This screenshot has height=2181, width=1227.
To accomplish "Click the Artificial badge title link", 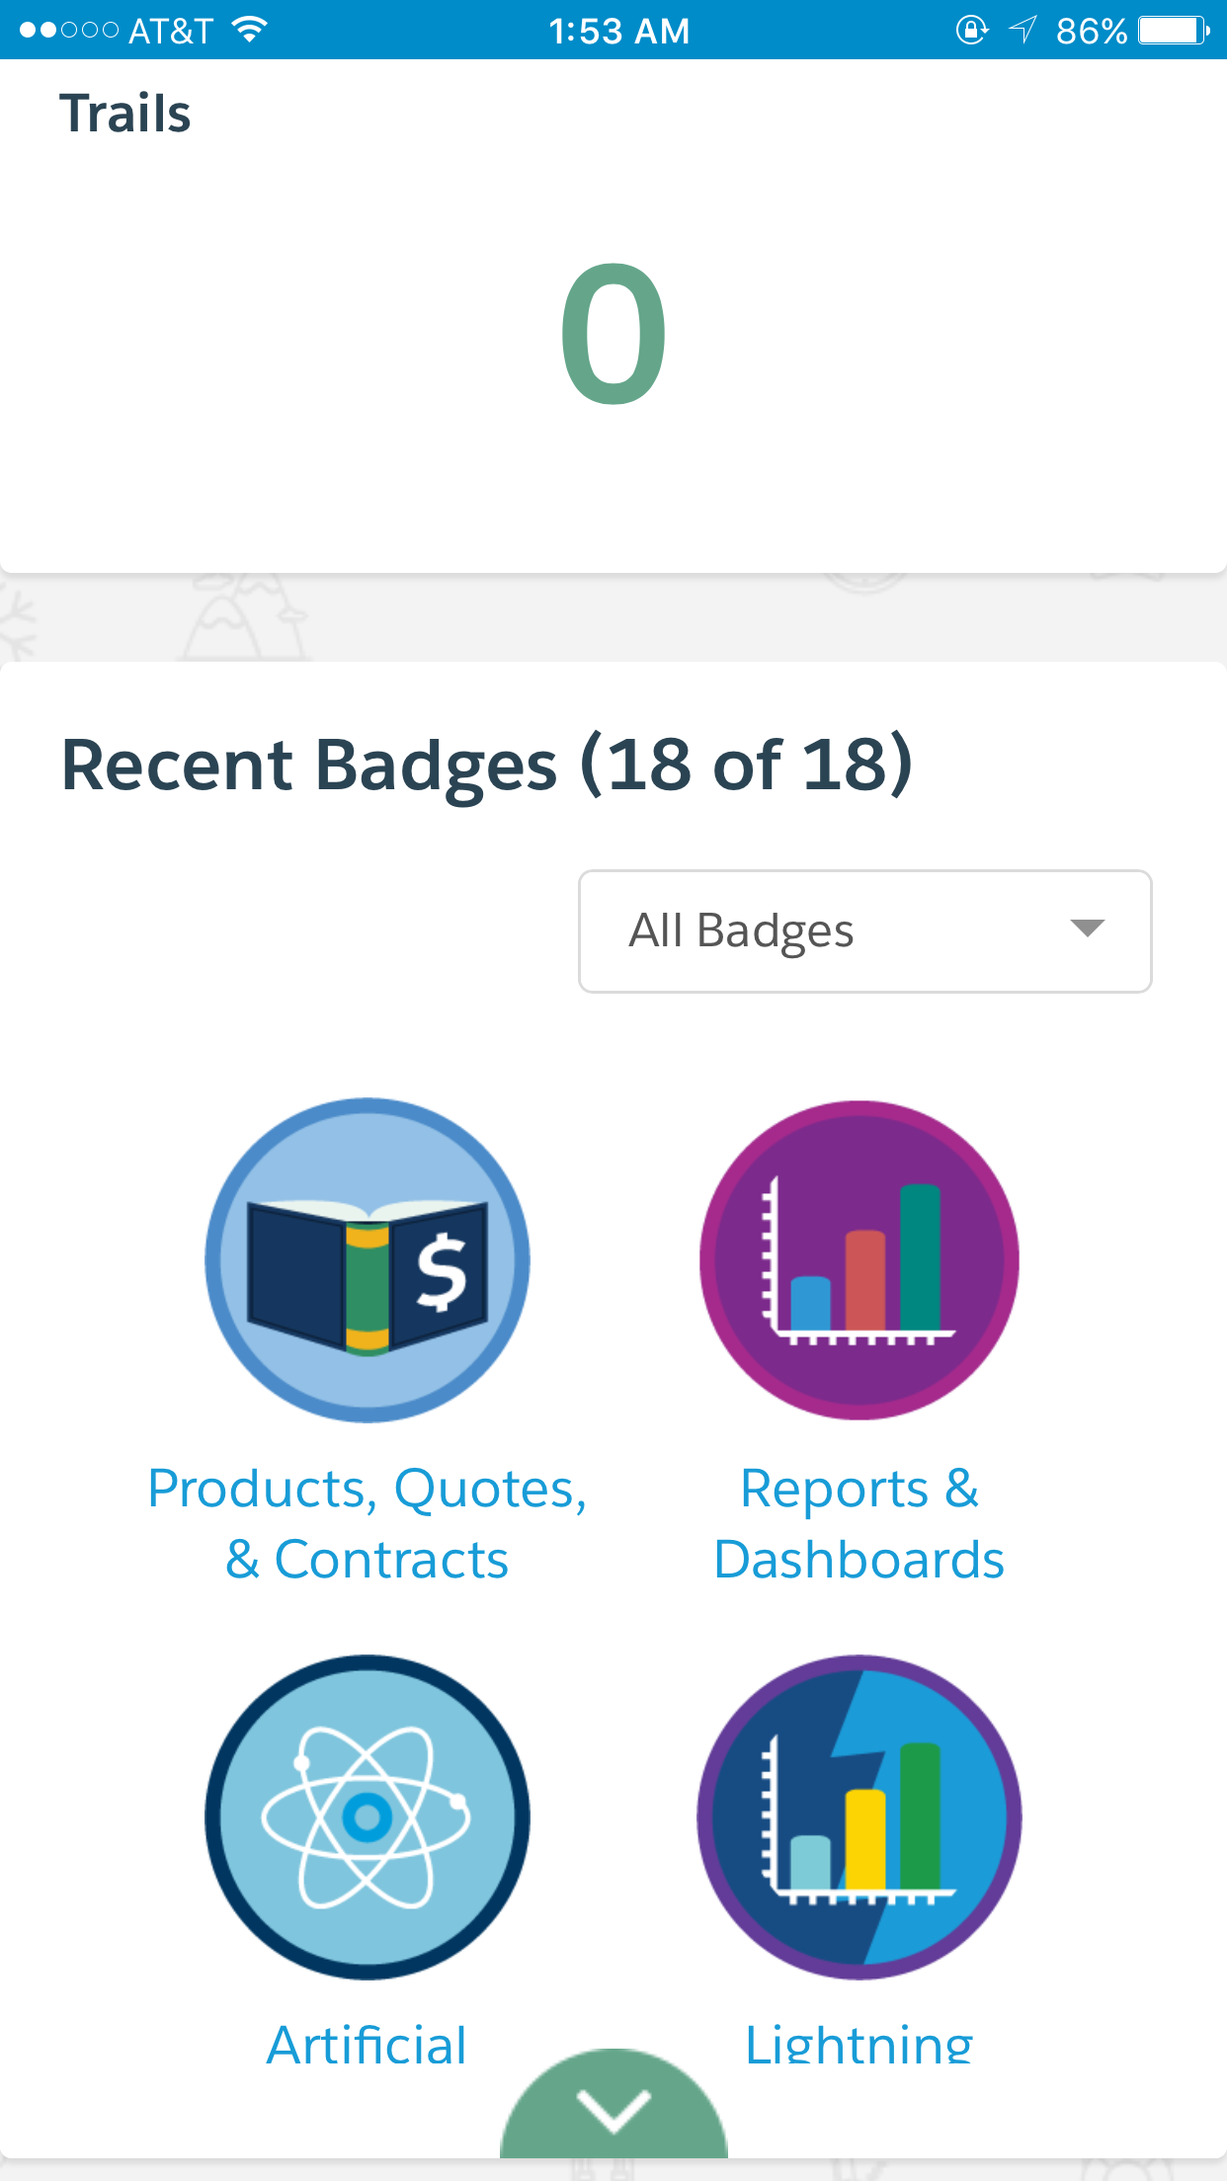I will (367, 2043).
